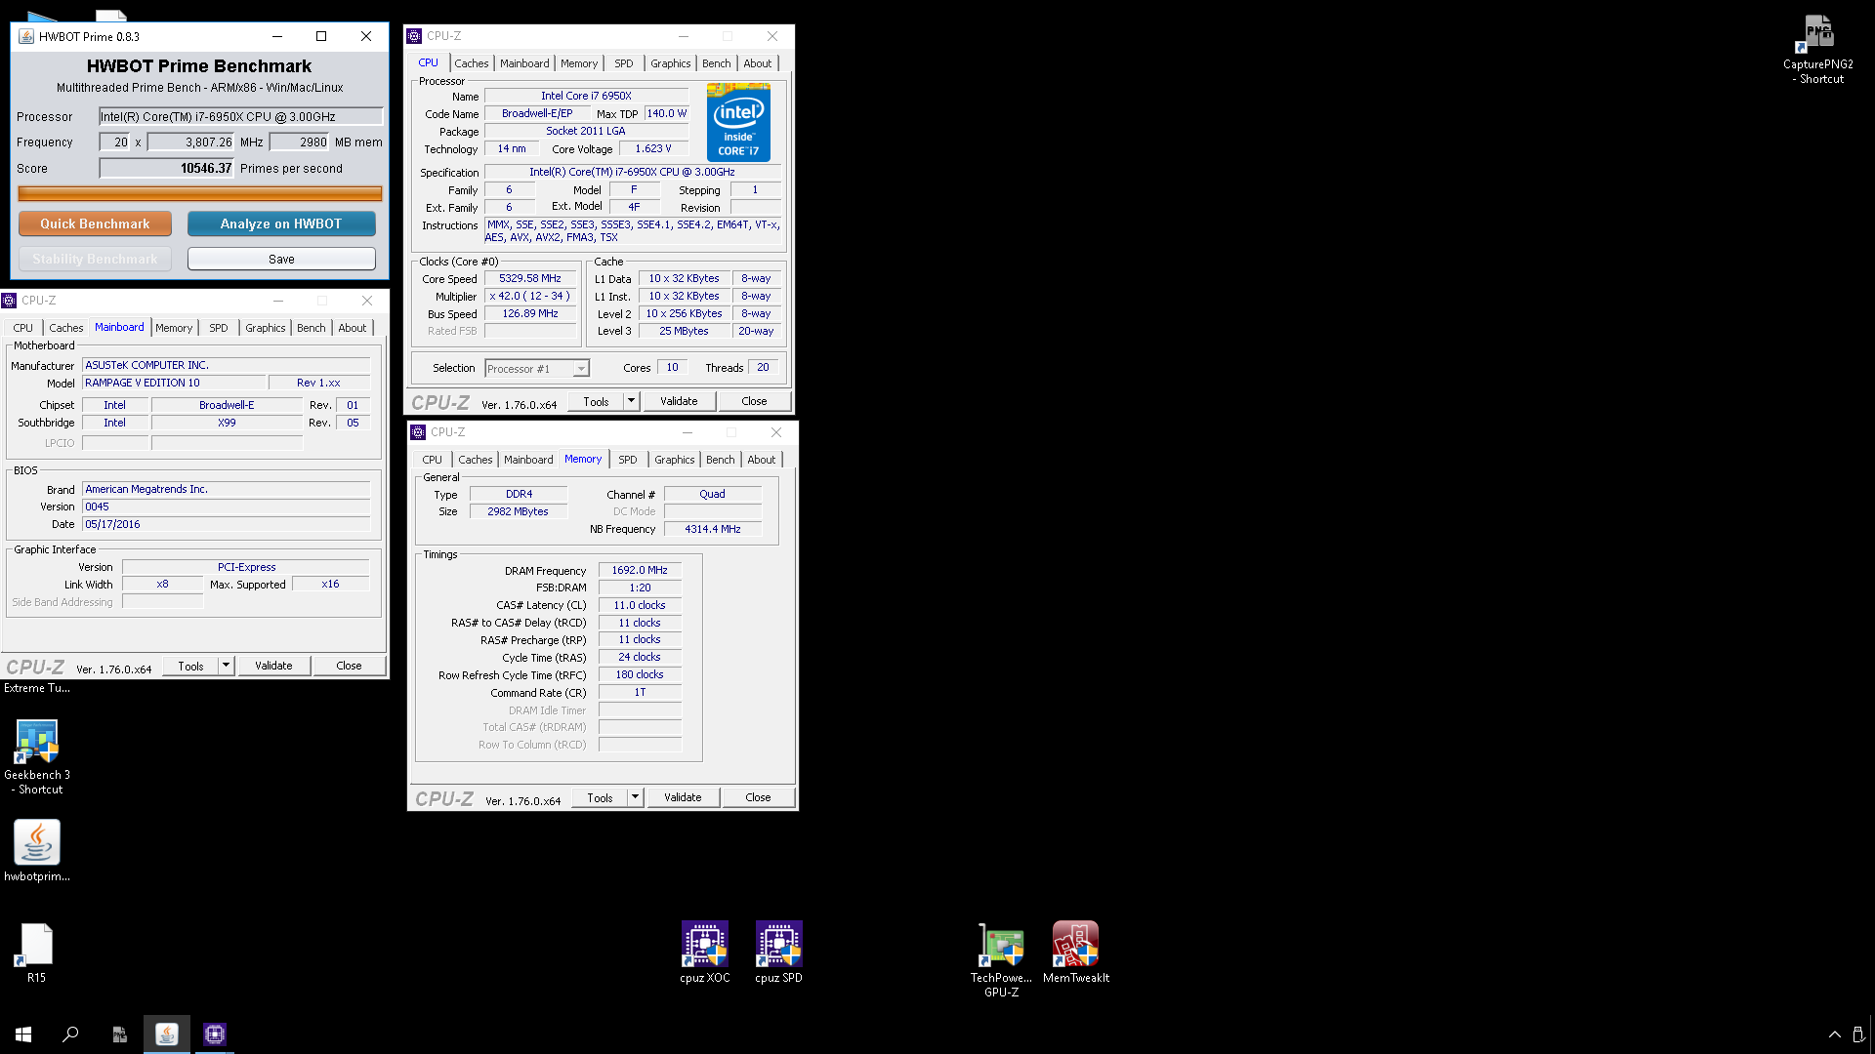
Task: Switch to CPU-Z in the taskbar
Action: point(215,1034)
